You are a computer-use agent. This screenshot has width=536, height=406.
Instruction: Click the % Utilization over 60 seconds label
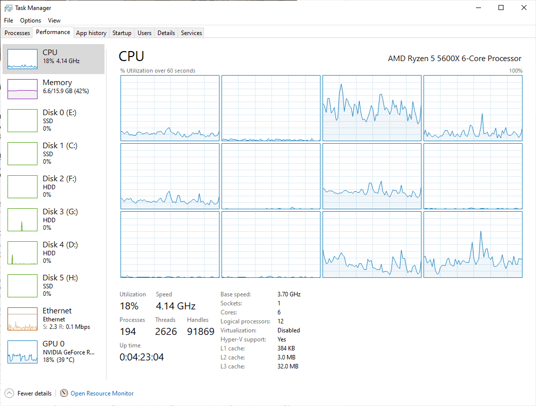coord(157,71)
